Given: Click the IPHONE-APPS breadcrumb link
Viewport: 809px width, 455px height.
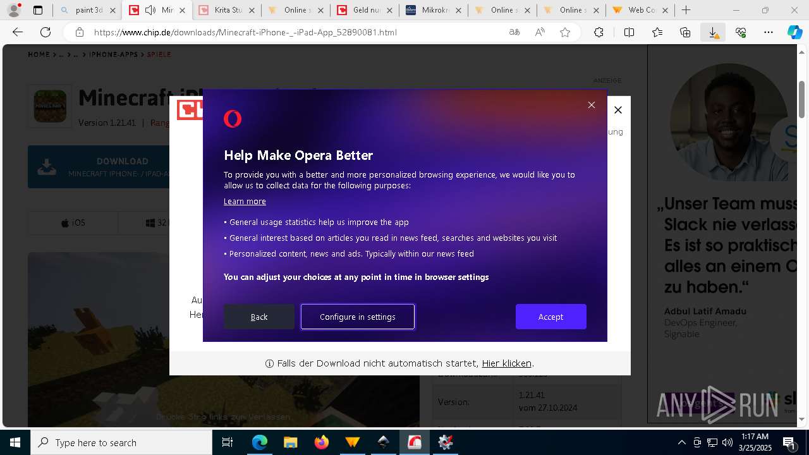Looking at the screenshot, I should 113,55.
